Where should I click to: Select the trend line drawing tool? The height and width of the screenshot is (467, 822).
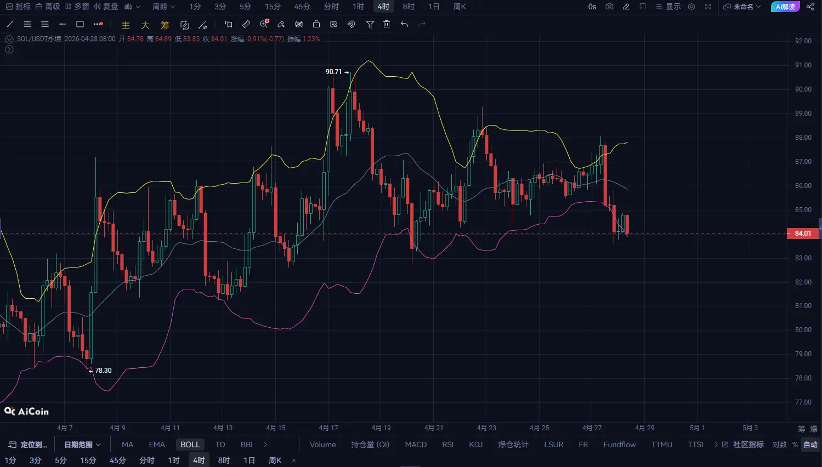(9, 24)
